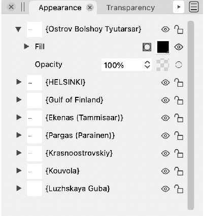Lock the Kouvola layer

point(179,171)
